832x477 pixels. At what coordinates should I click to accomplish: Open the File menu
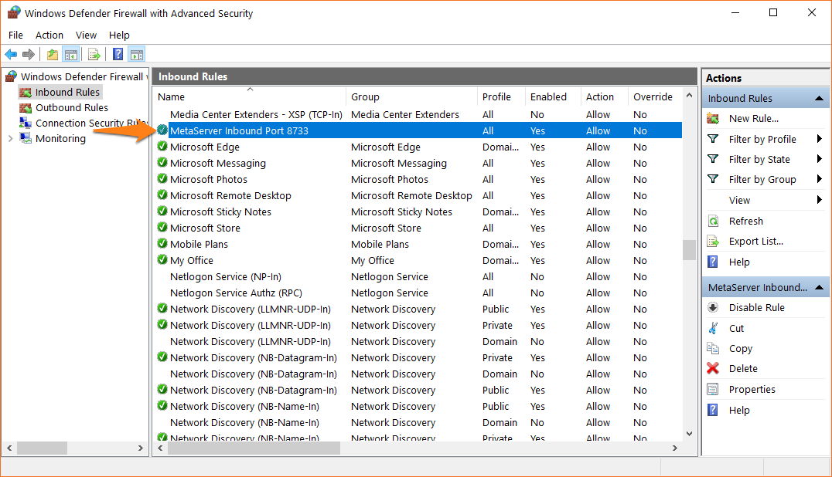(x=15, y=35)
